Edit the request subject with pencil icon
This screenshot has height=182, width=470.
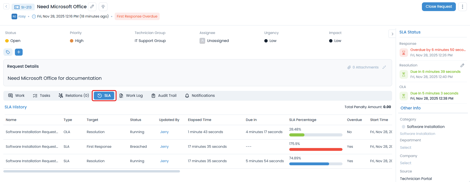tap(92, 7)
